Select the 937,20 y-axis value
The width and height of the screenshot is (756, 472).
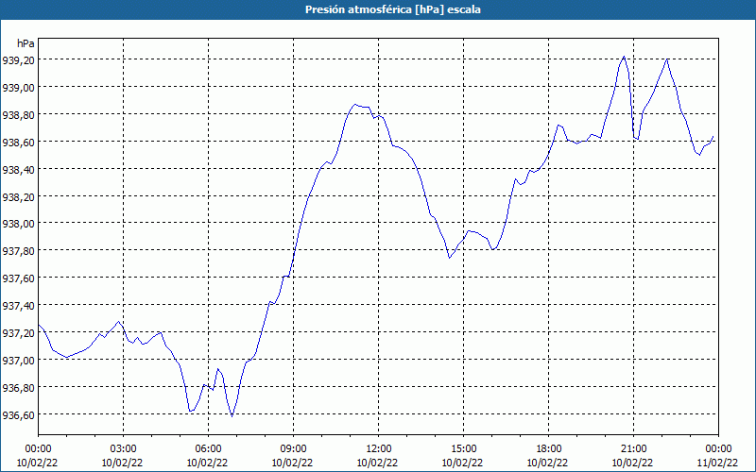(18, 333)
